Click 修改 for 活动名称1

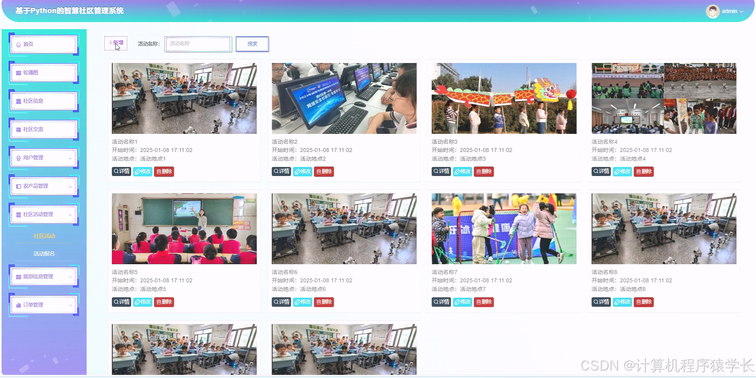(143, 172)
